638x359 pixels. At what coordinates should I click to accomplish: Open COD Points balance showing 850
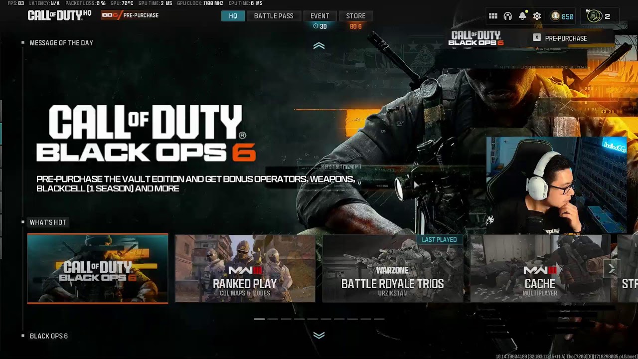click(x=562, y=16)
